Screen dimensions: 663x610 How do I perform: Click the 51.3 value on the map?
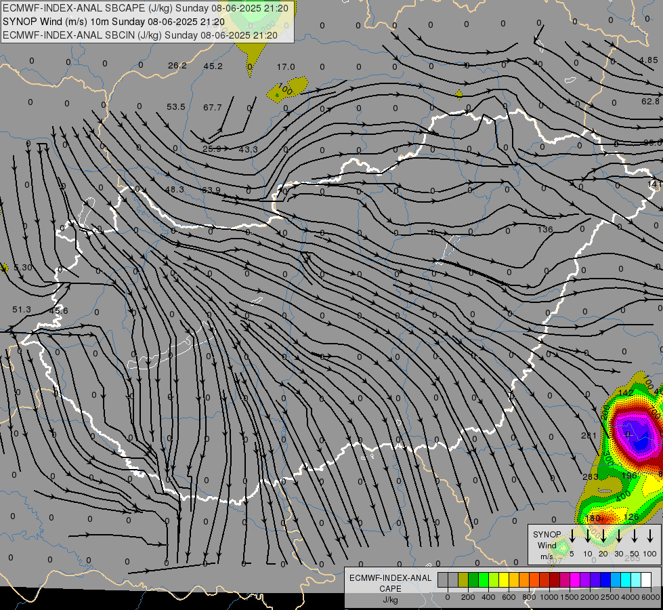click(x=22, y=310)
